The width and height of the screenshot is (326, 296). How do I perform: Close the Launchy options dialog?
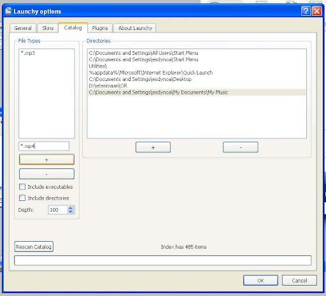(x=317, y=11)
